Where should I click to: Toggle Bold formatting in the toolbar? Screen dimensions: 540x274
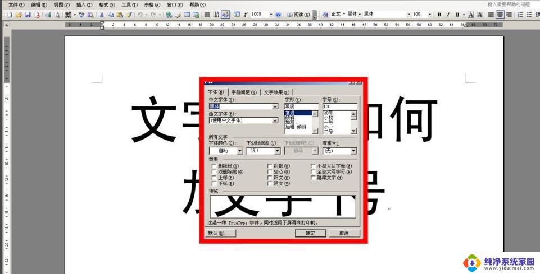point(439,15)
